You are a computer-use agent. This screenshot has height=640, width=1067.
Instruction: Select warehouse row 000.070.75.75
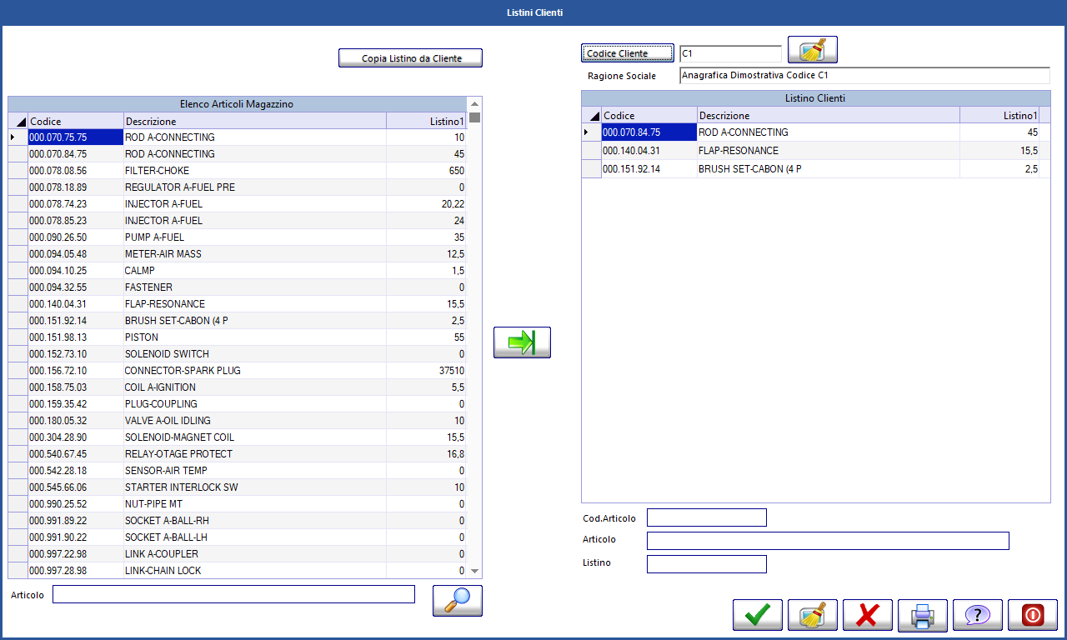point(238,137)
